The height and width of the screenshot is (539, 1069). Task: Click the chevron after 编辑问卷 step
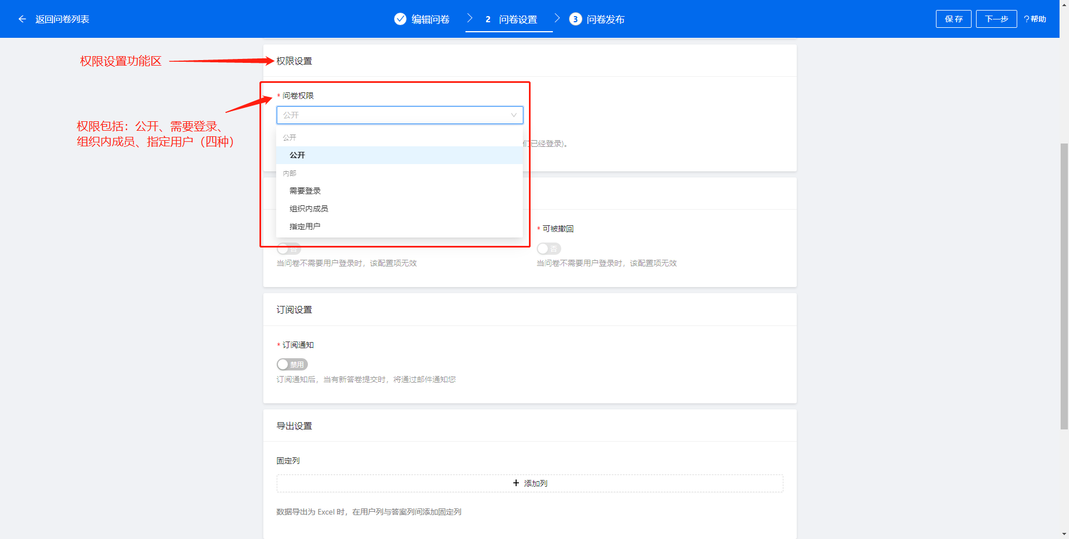click(469, 18)
